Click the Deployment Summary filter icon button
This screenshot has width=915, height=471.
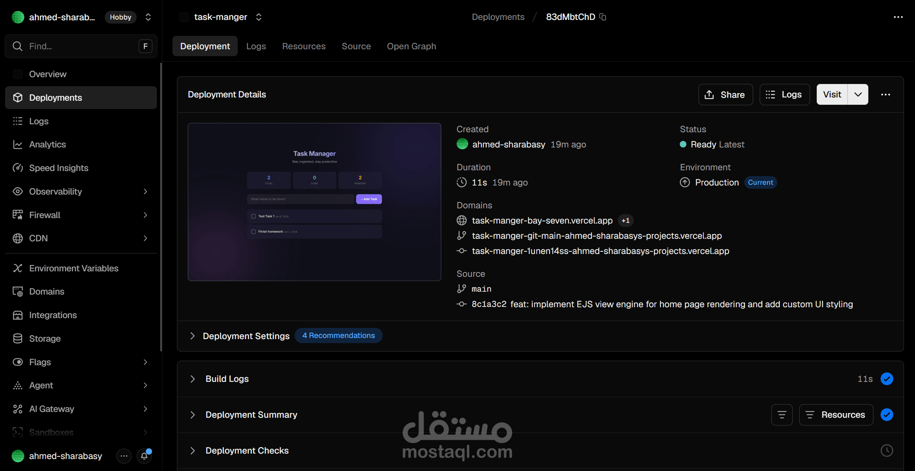tap(782, 415)
